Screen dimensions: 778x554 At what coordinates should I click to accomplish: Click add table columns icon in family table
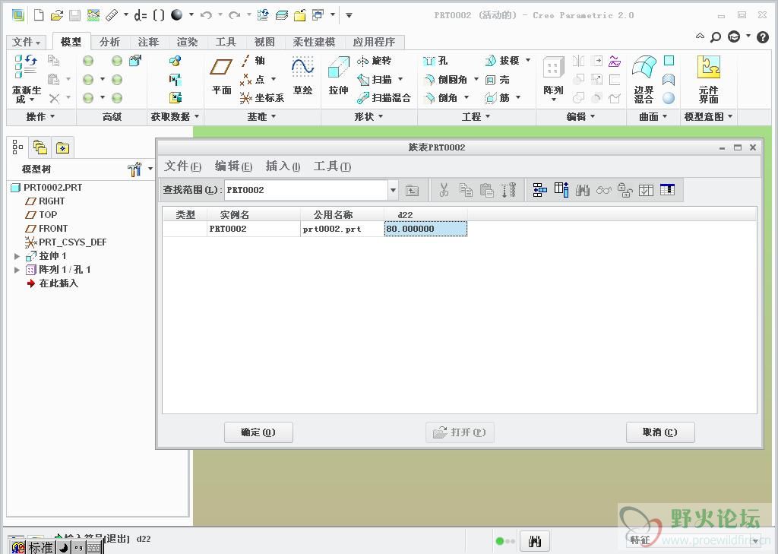561,190
